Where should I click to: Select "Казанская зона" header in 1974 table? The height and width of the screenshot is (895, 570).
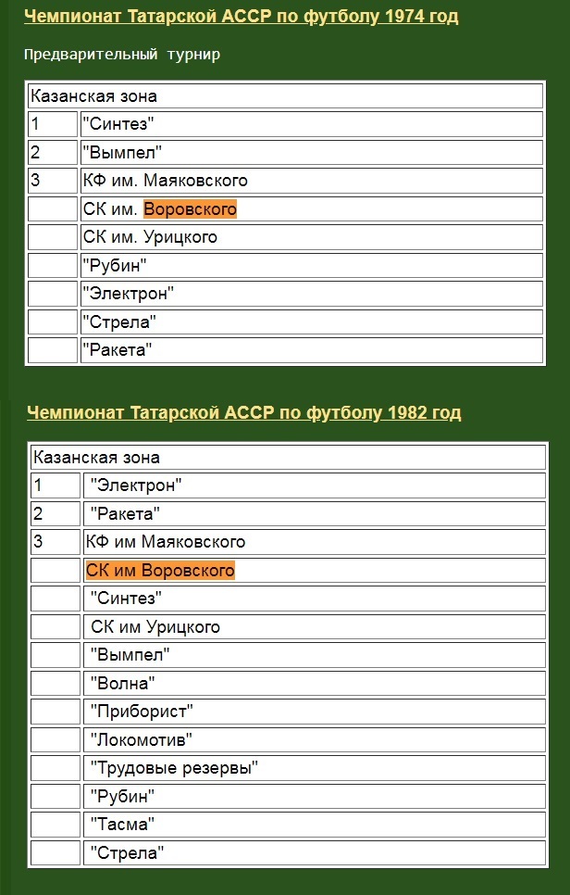(93, 96)
